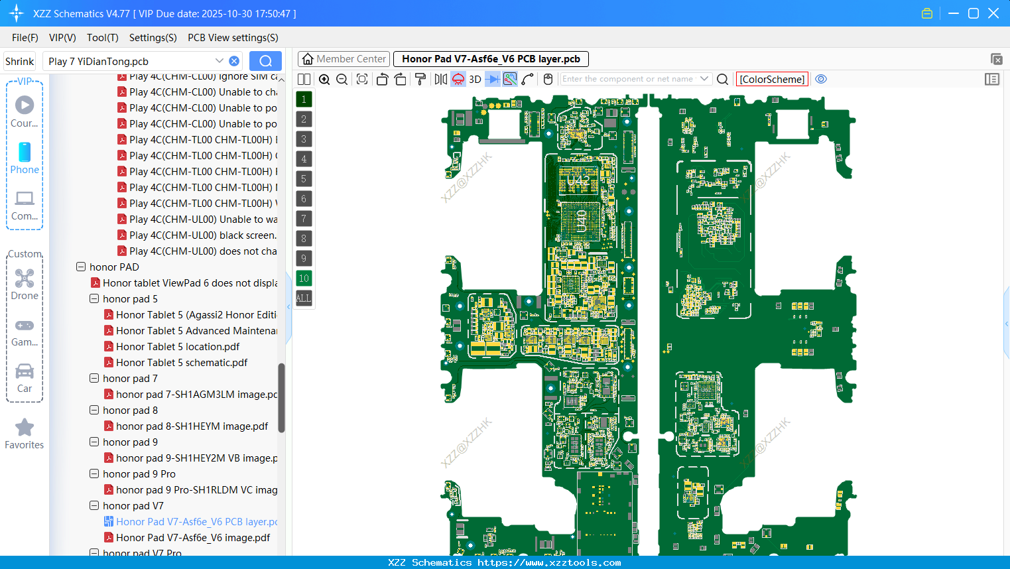Click the split view icon in PCB toolbar

(304, 79)
